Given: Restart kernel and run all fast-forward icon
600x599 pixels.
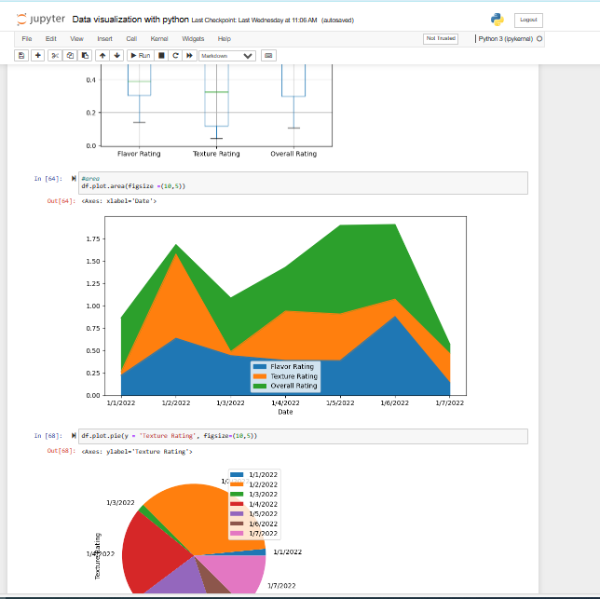Looking at the screenshot, I should pyautogui.click(x=189, y=56).
